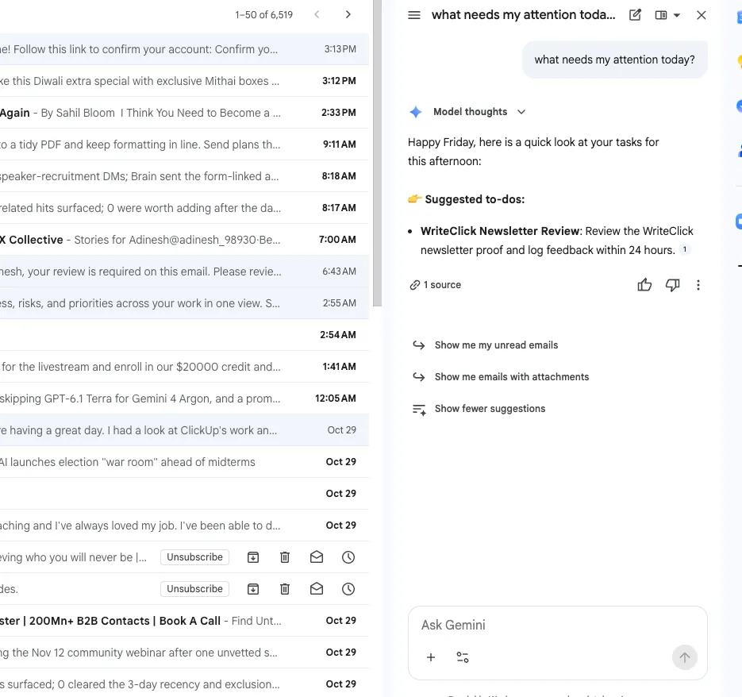Archive the email ending 'des.'
The height and width of the screenshot is (697, 742).
pyautogui.click(x=253, y=589)
